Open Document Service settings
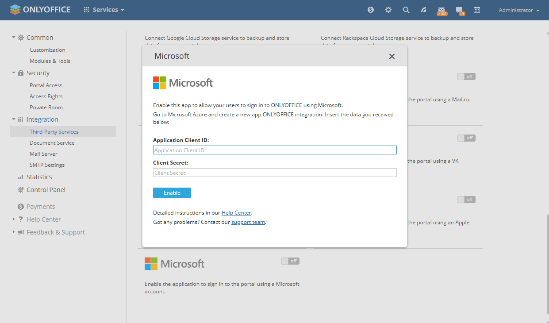Image resolution: width=549 pixels, height=323 pixels. (52, 143)
